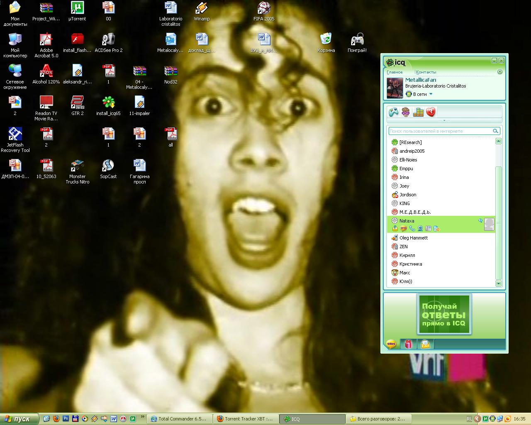This screenshot has height=425, width=531.
Task: Open the 'Контакты' menu
Action: click(426, 72)
